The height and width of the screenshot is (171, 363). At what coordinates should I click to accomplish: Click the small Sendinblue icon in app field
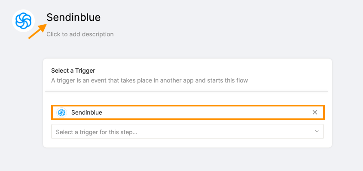[61, 112]
